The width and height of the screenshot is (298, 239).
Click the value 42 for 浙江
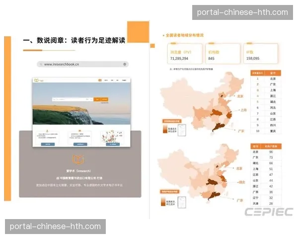click(271, 186)
